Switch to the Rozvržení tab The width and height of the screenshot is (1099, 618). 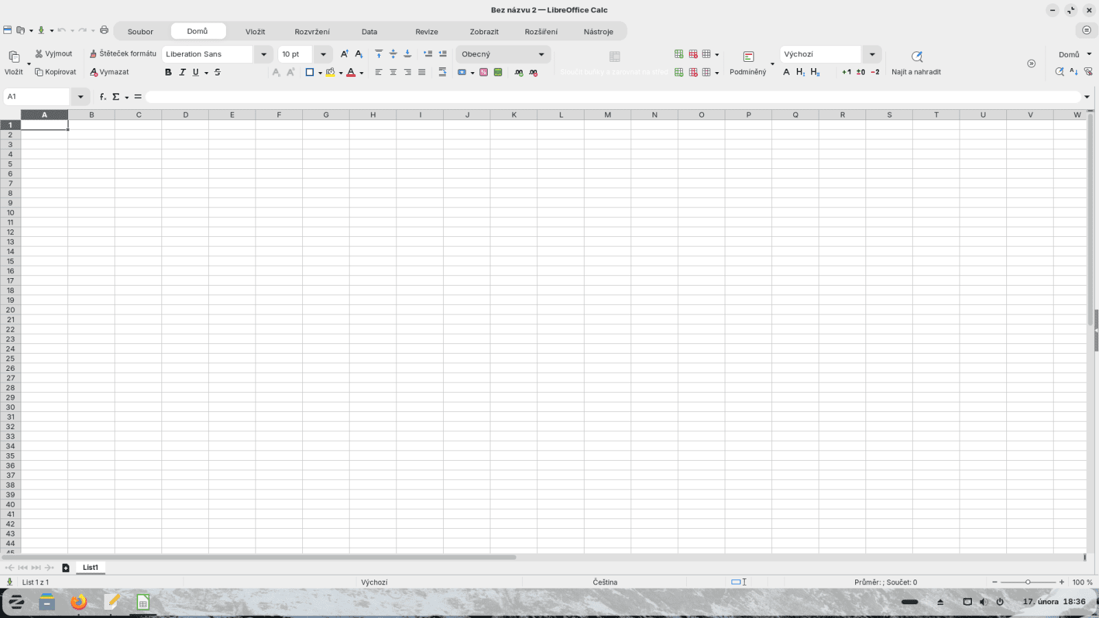coord(313,32)
